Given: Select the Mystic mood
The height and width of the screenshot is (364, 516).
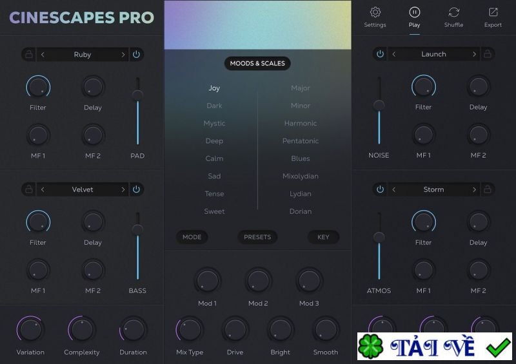Looking at the screenshot, I should pos(214,123).
